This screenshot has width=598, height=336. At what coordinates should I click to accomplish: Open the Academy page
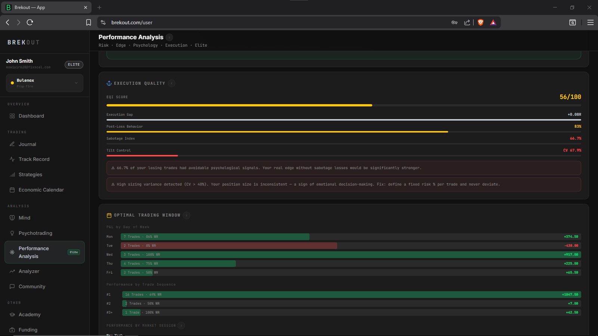(x=30, y=315)
